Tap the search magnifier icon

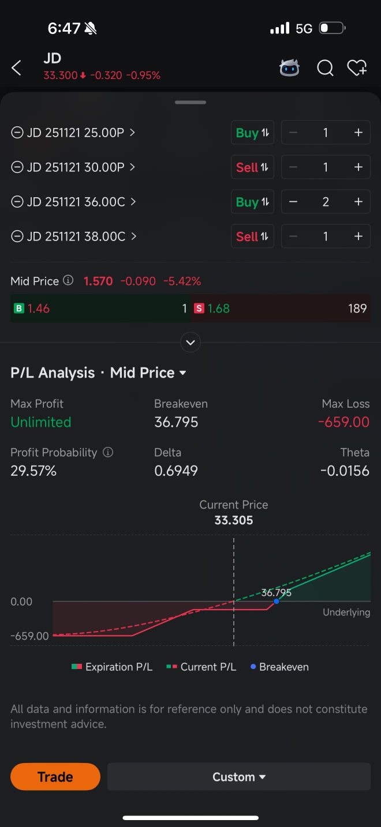click(x=325, y=68)
